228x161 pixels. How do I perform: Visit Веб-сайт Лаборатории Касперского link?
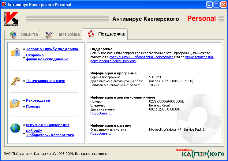pos(50,133)
